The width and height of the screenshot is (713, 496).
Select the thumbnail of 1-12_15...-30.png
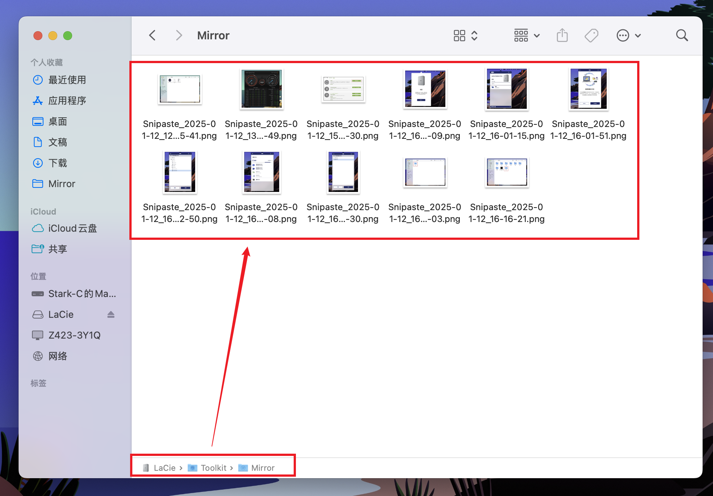[x=343, y=89]
